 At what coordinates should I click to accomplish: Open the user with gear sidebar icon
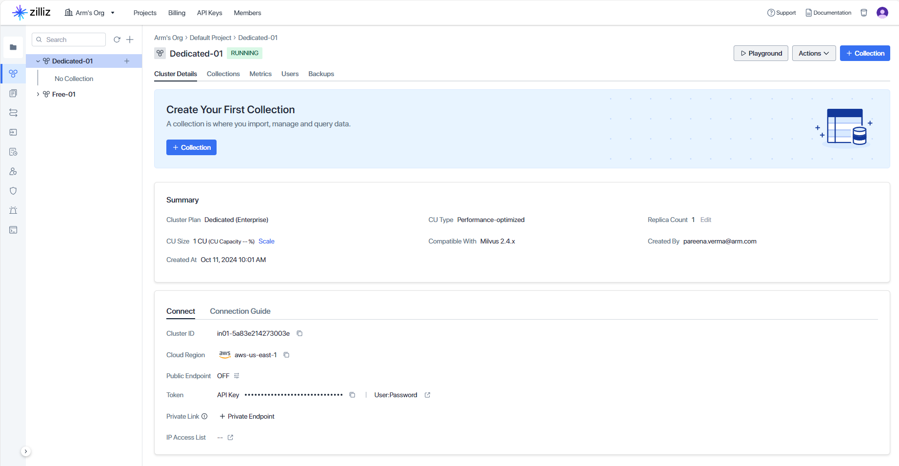click(13, 171)
